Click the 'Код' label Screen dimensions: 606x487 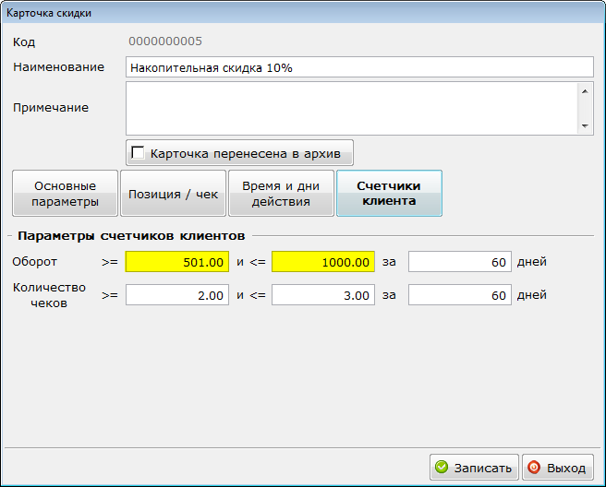[24, 42]
